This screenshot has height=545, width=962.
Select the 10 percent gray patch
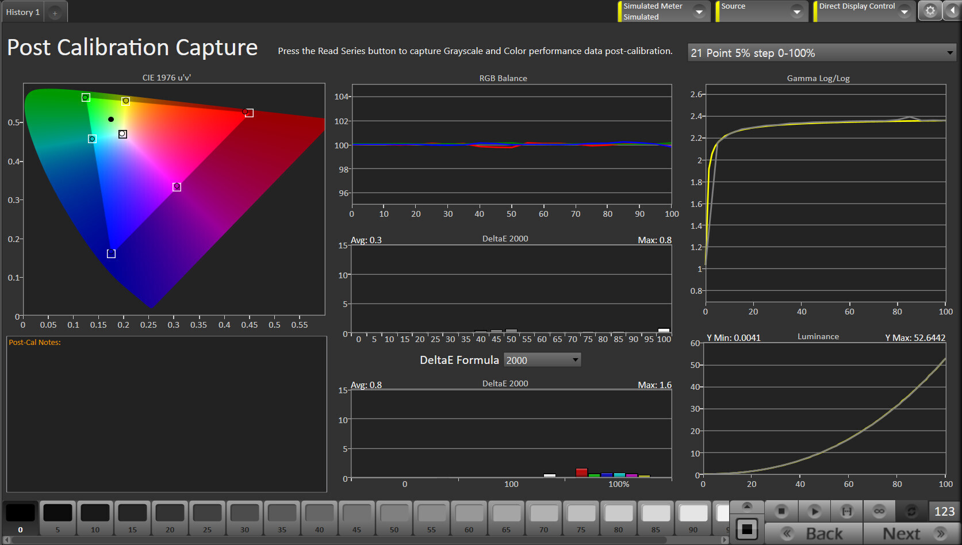coord(95,518)
